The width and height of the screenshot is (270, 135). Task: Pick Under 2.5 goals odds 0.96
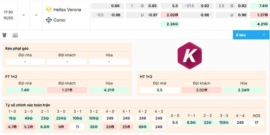(232, 15)
